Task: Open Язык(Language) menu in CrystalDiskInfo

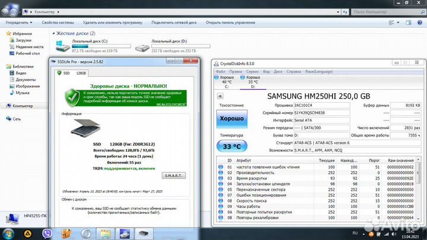Action: coord(318,71)
